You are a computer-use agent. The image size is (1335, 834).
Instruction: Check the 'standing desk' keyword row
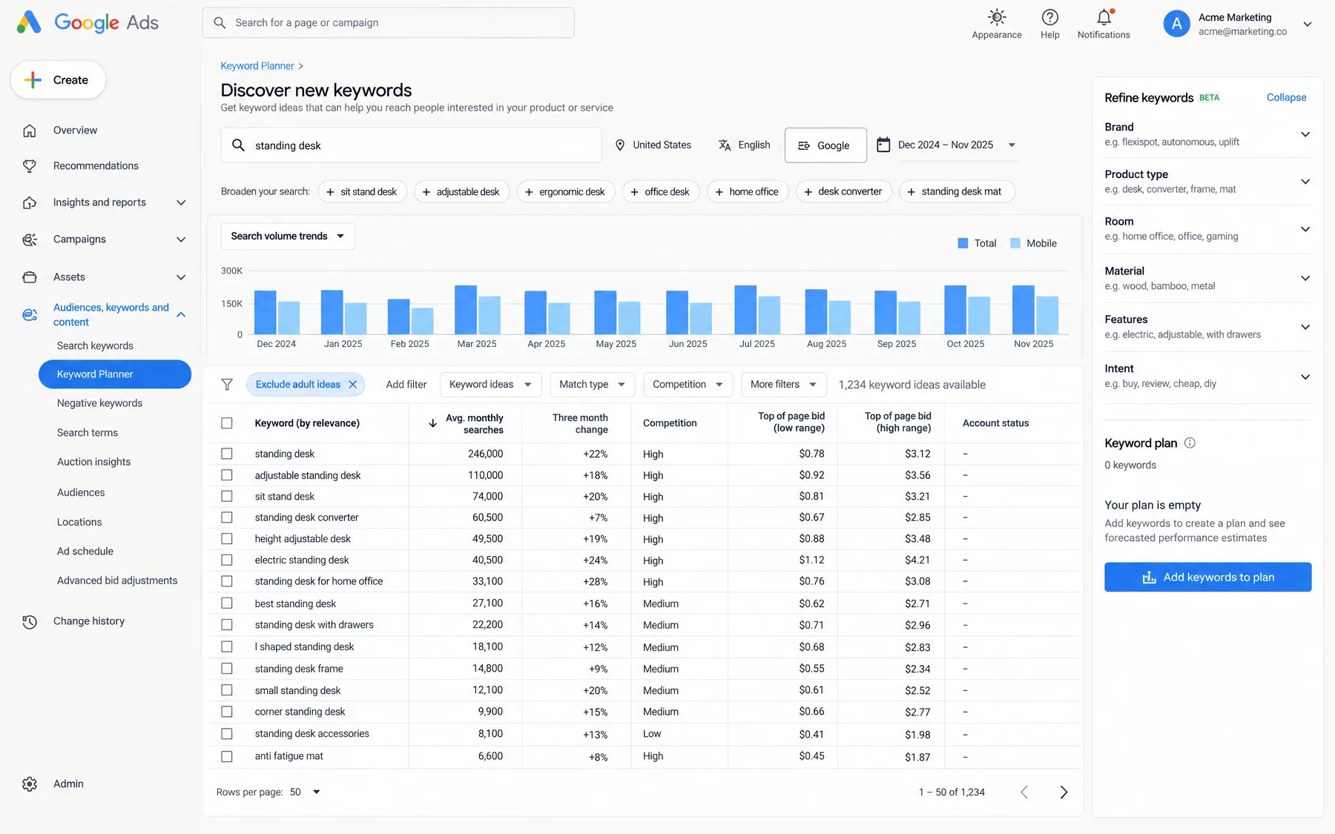tap(227, 454)
